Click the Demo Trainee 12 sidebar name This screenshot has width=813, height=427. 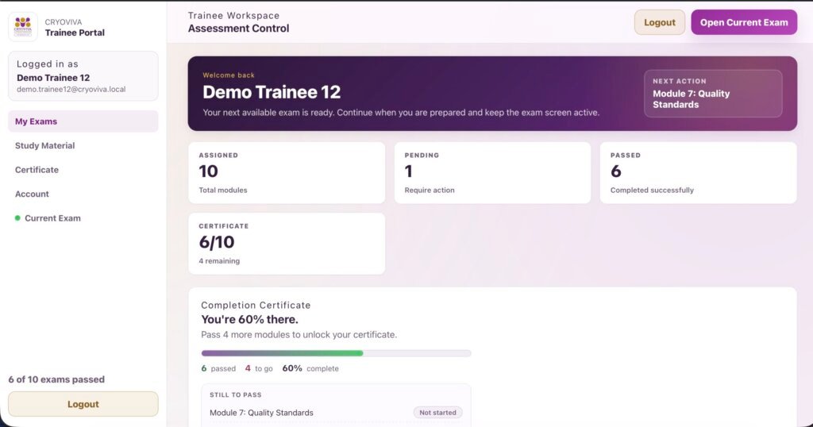(x=53, y=78)
